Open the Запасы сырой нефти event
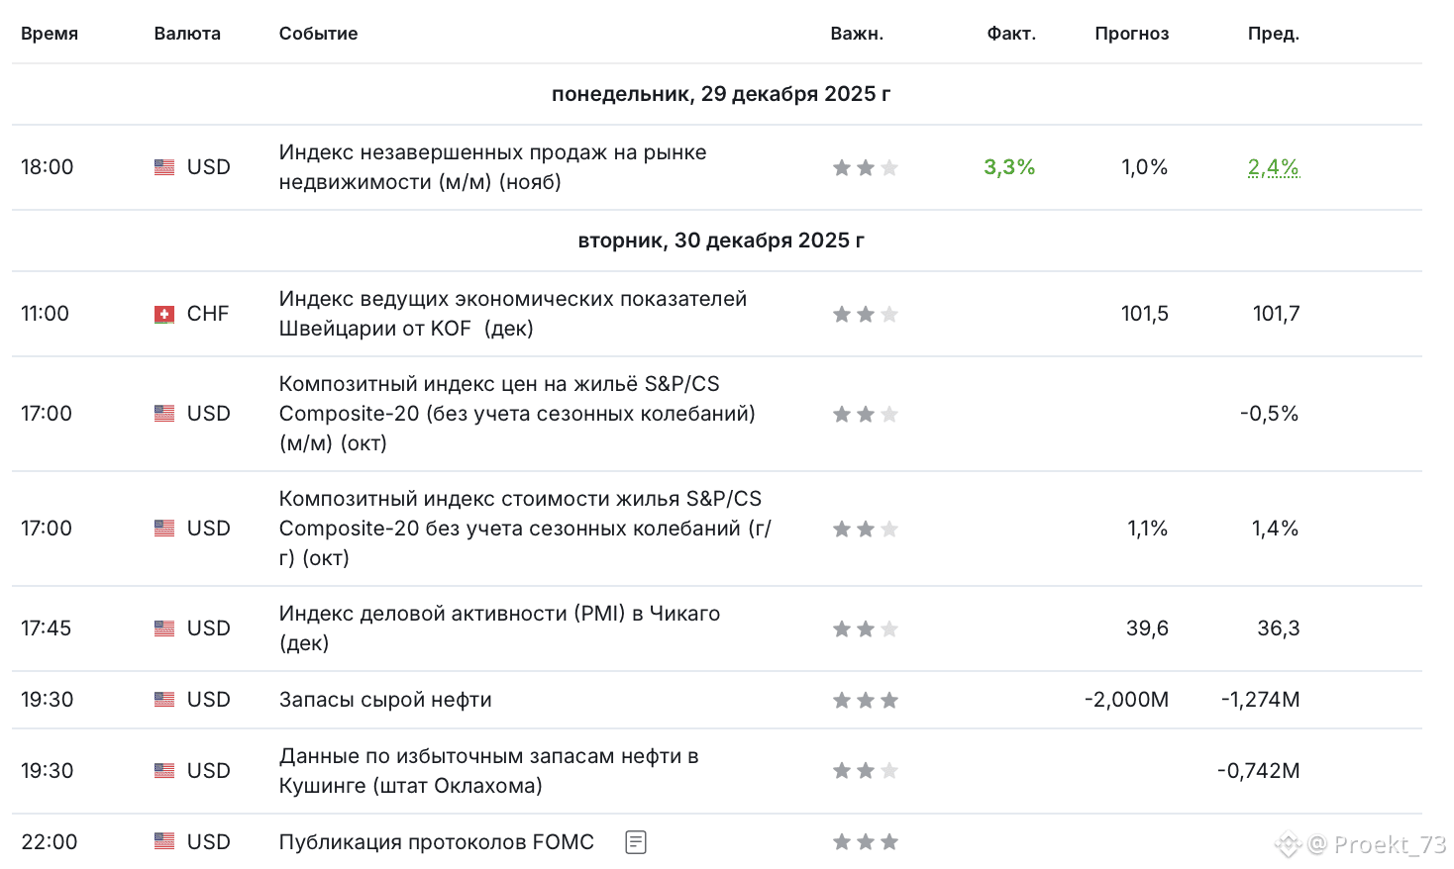Viewport: 1454px width, 869px height. coord(385,700)
